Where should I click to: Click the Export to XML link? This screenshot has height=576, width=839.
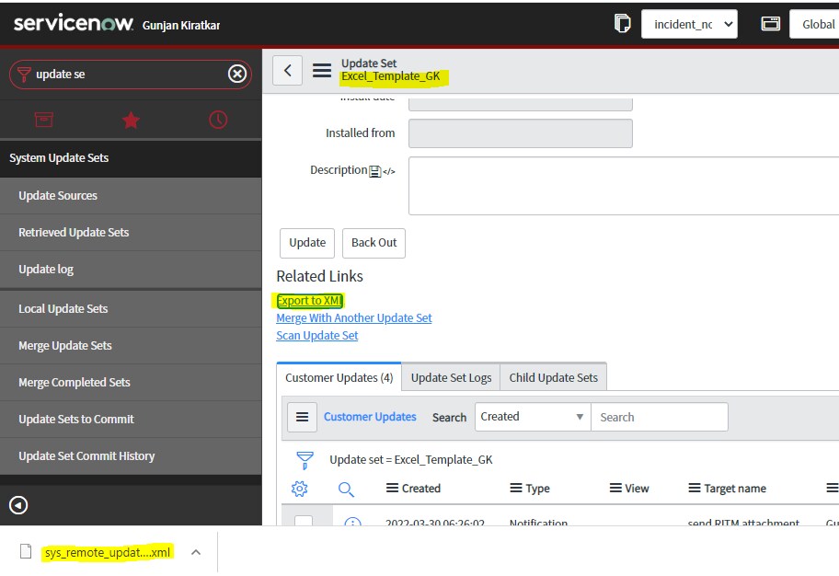[310, 300]
